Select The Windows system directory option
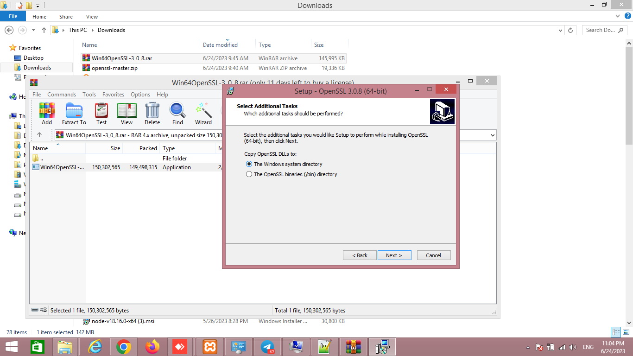Viewport: 633px width, 356px height. click(284, 164)
